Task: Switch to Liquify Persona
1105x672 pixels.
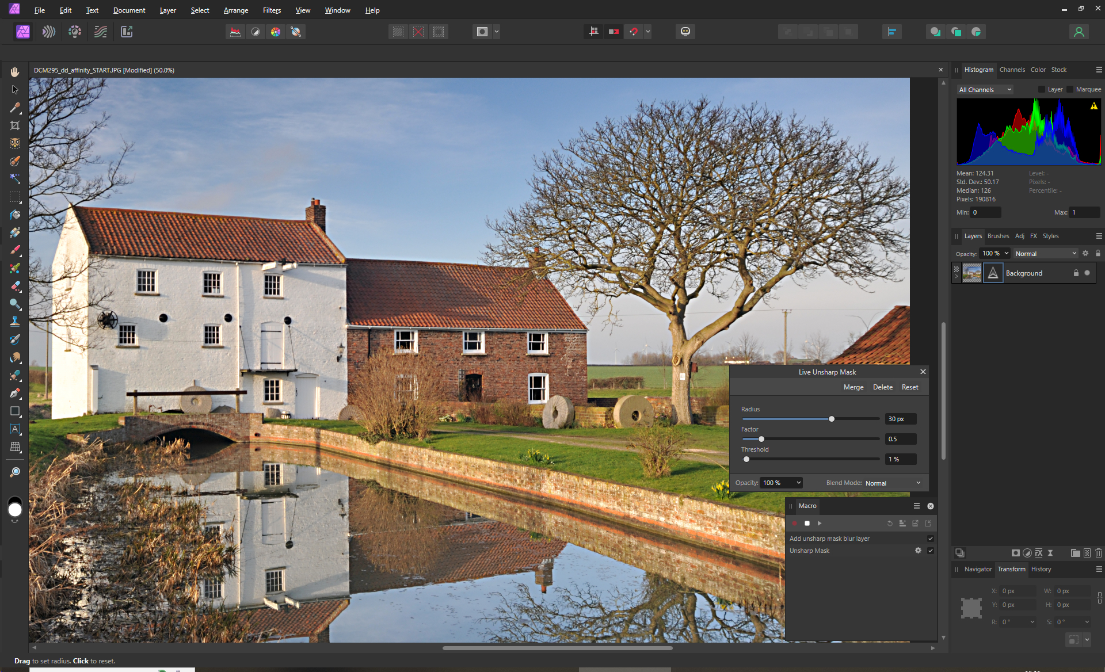Action: click(x=49, y=32)
